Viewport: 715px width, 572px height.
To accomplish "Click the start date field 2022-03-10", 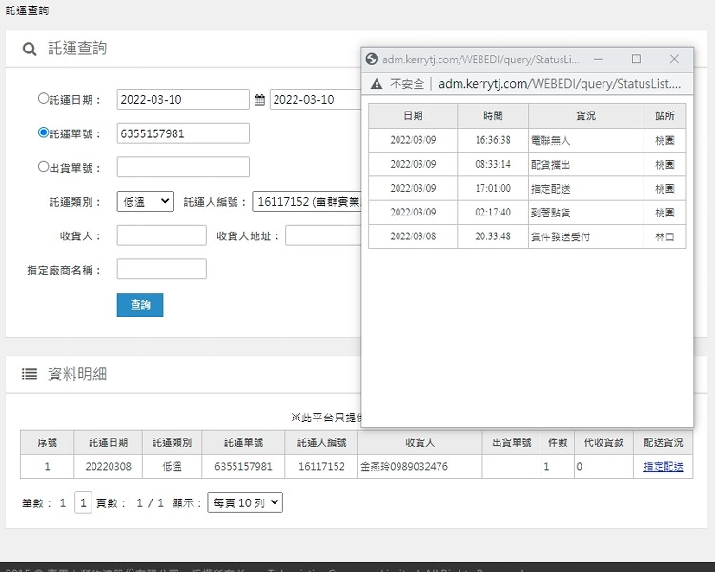I will (183, 99).
